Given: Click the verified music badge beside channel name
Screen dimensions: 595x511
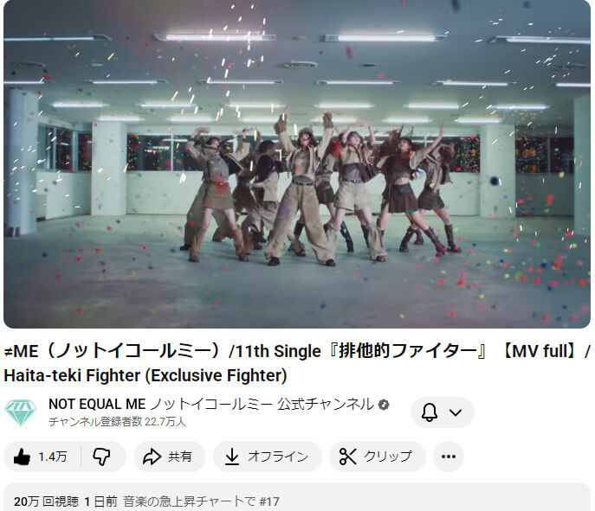Looking at the screenshot, I should click(x=384, y=405).
